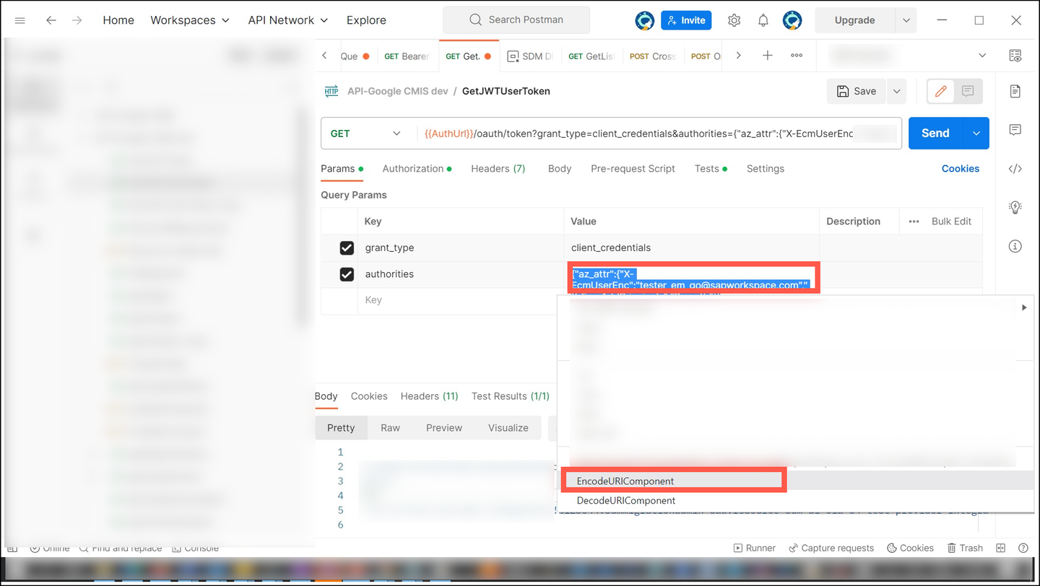This screenshot has height=586, width=1040.
Task: Open the Runner in status bar
Action: 755,548
